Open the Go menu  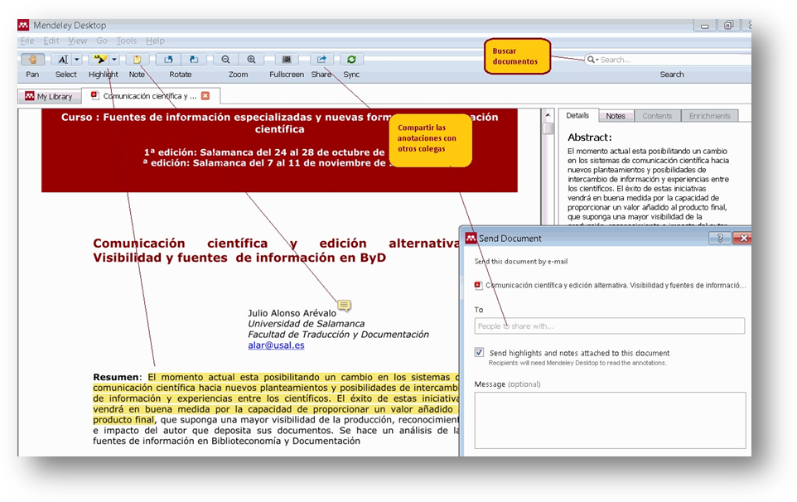click(x=102, y=41)
